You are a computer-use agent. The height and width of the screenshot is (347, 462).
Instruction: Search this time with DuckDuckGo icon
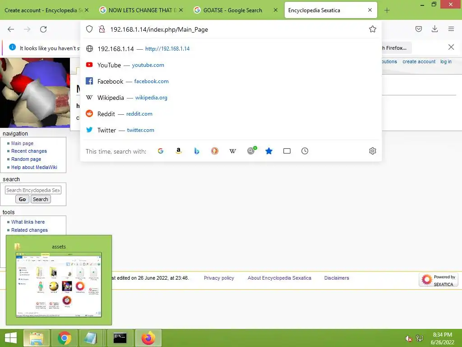(x=214, y=151)
